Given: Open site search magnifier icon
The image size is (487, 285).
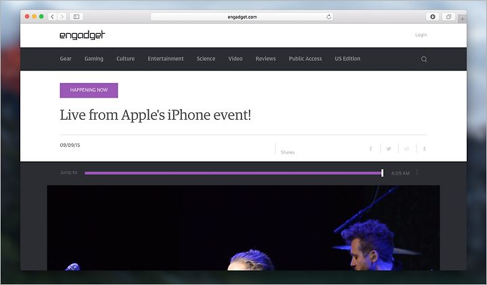Looking at the screenshot, I should click(424, 59).
